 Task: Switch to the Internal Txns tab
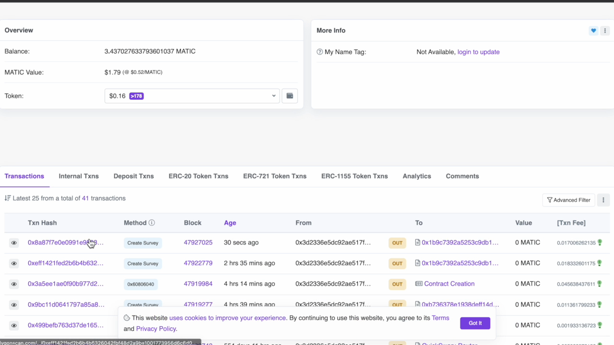click(79, 176)
